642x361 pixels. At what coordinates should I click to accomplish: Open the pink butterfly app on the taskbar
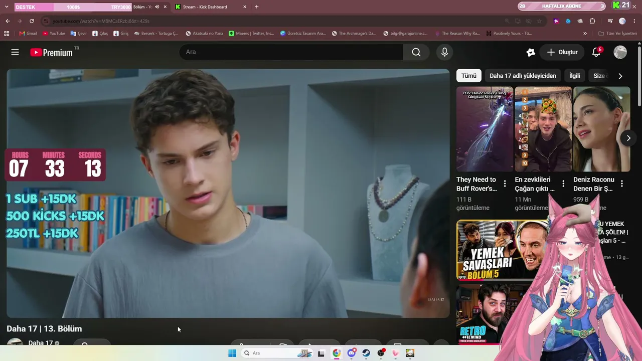[396, 353]
